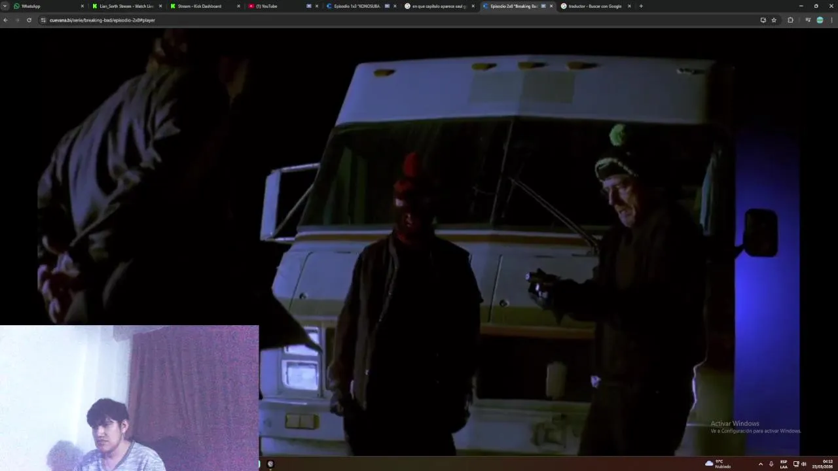Click the webcam overlay window
The image size is (838, 471).
point(129,398)
